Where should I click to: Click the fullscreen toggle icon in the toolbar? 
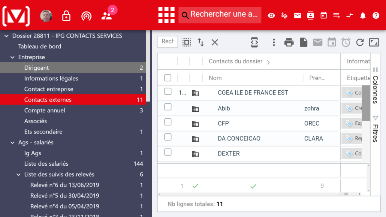point(374,42)
